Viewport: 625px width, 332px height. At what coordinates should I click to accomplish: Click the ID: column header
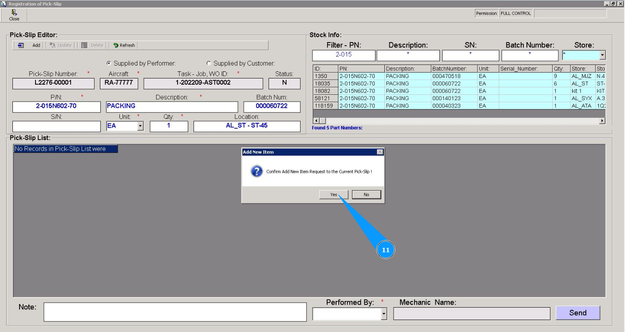coord(325,69)
